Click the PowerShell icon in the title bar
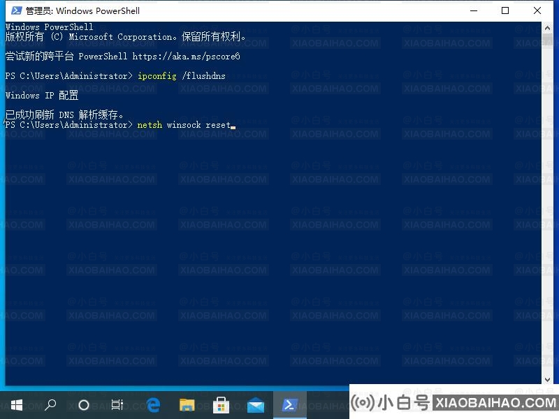 point(16,10)
